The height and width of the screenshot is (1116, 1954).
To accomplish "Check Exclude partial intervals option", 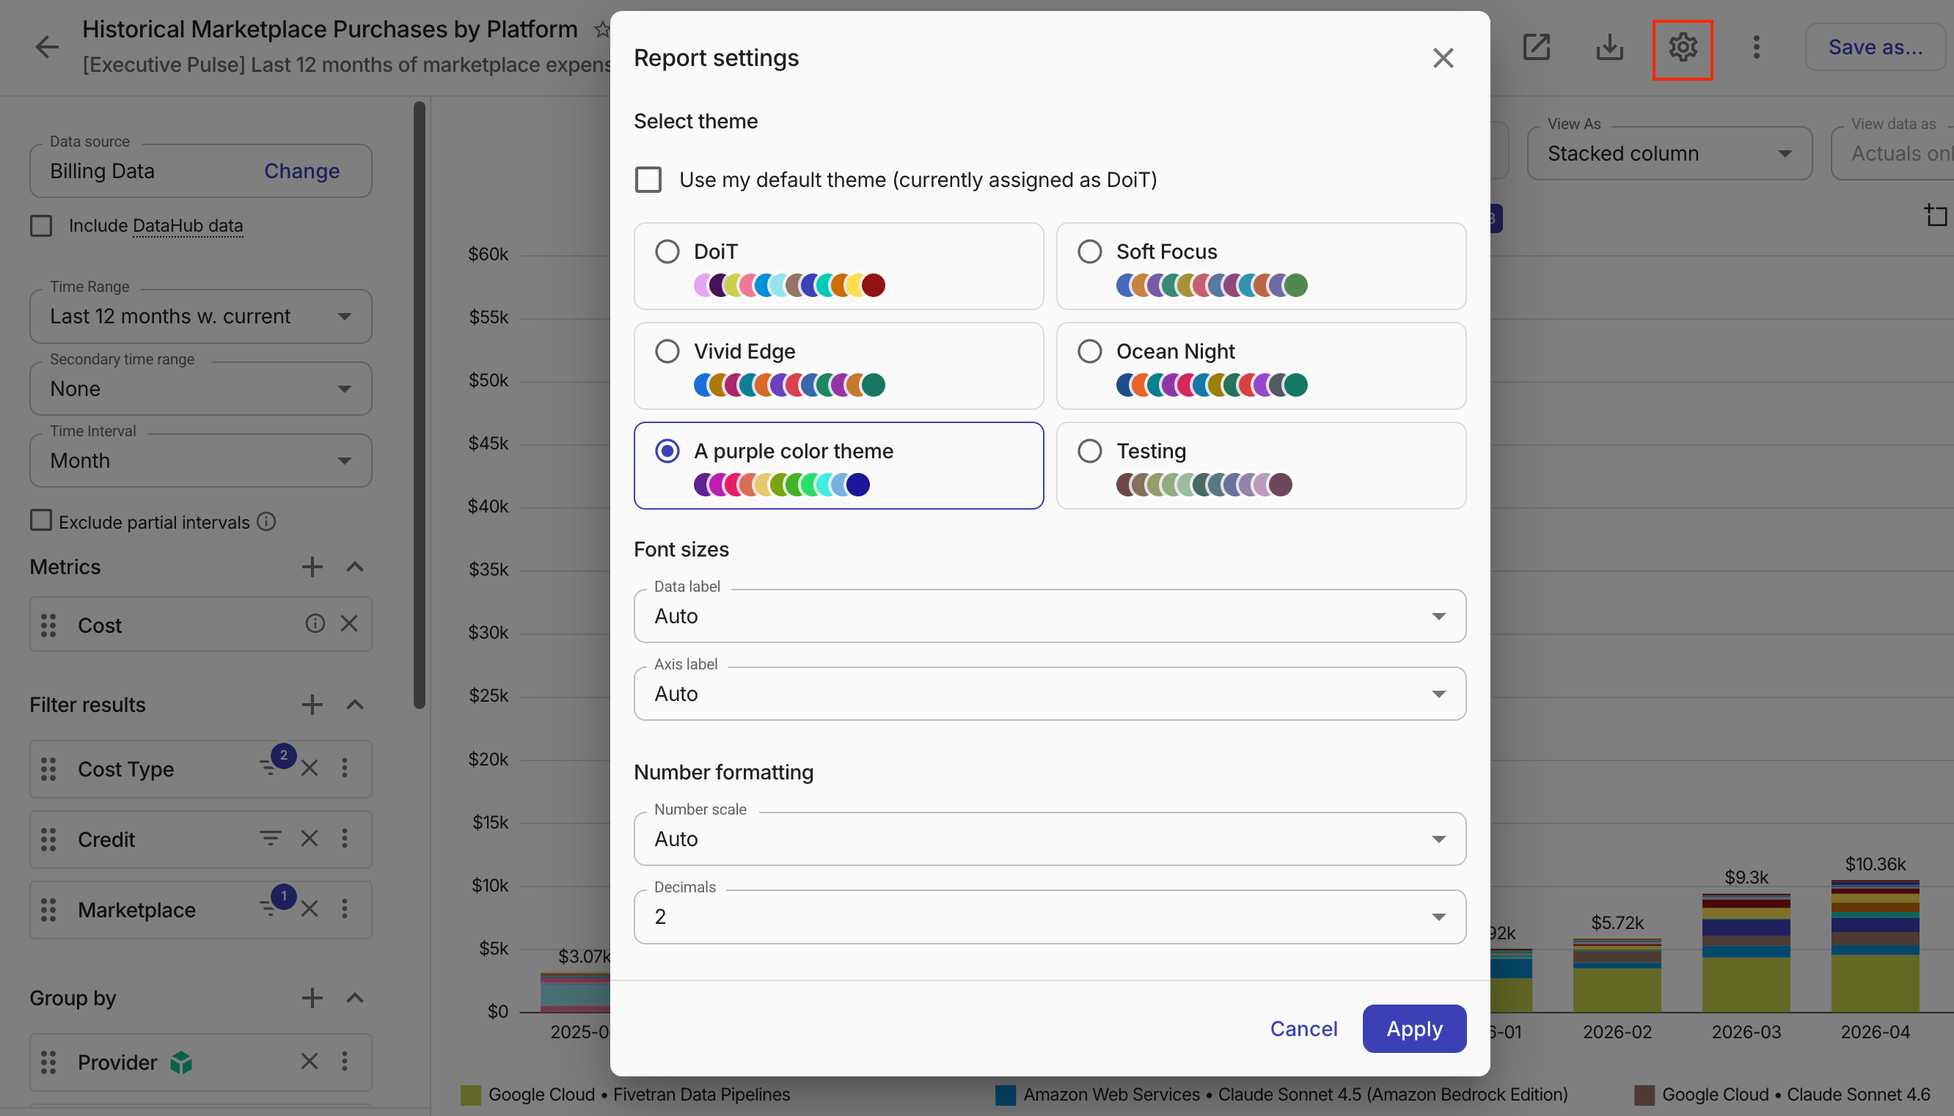I will [41, 521].
